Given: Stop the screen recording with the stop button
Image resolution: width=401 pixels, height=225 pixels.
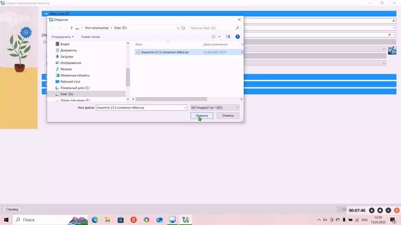Looking at the screenshot, I should point(380,210).
